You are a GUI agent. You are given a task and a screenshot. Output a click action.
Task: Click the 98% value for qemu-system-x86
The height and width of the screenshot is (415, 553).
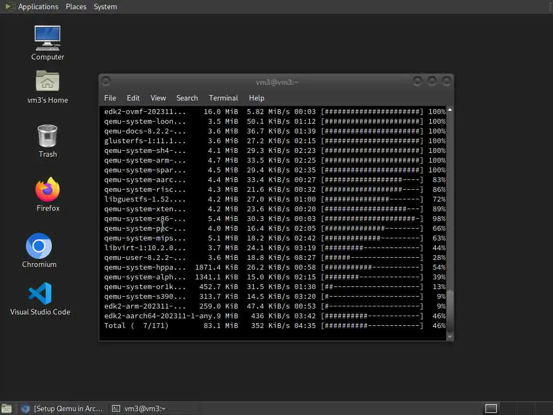(439, 219)
